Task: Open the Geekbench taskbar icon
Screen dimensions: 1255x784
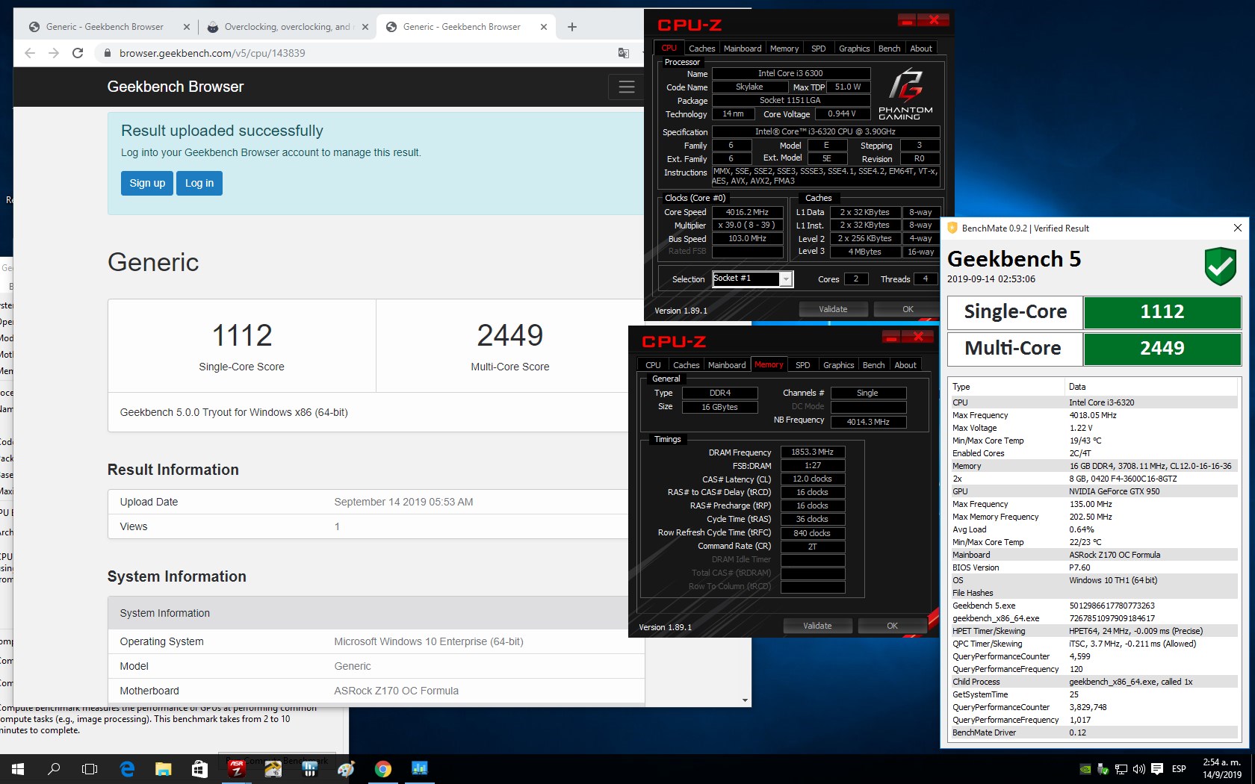Action: [x=309, y=769]
